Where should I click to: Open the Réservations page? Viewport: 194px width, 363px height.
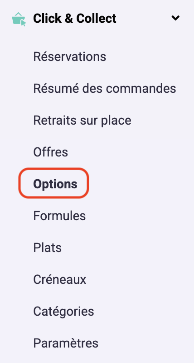coord(70,56)
